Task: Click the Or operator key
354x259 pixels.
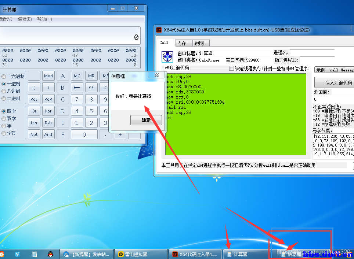Action: point(34,111)
